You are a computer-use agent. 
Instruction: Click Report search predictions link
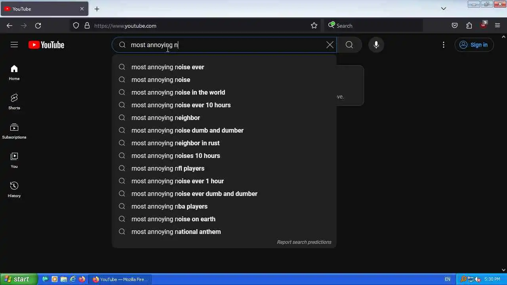[304, 242]
